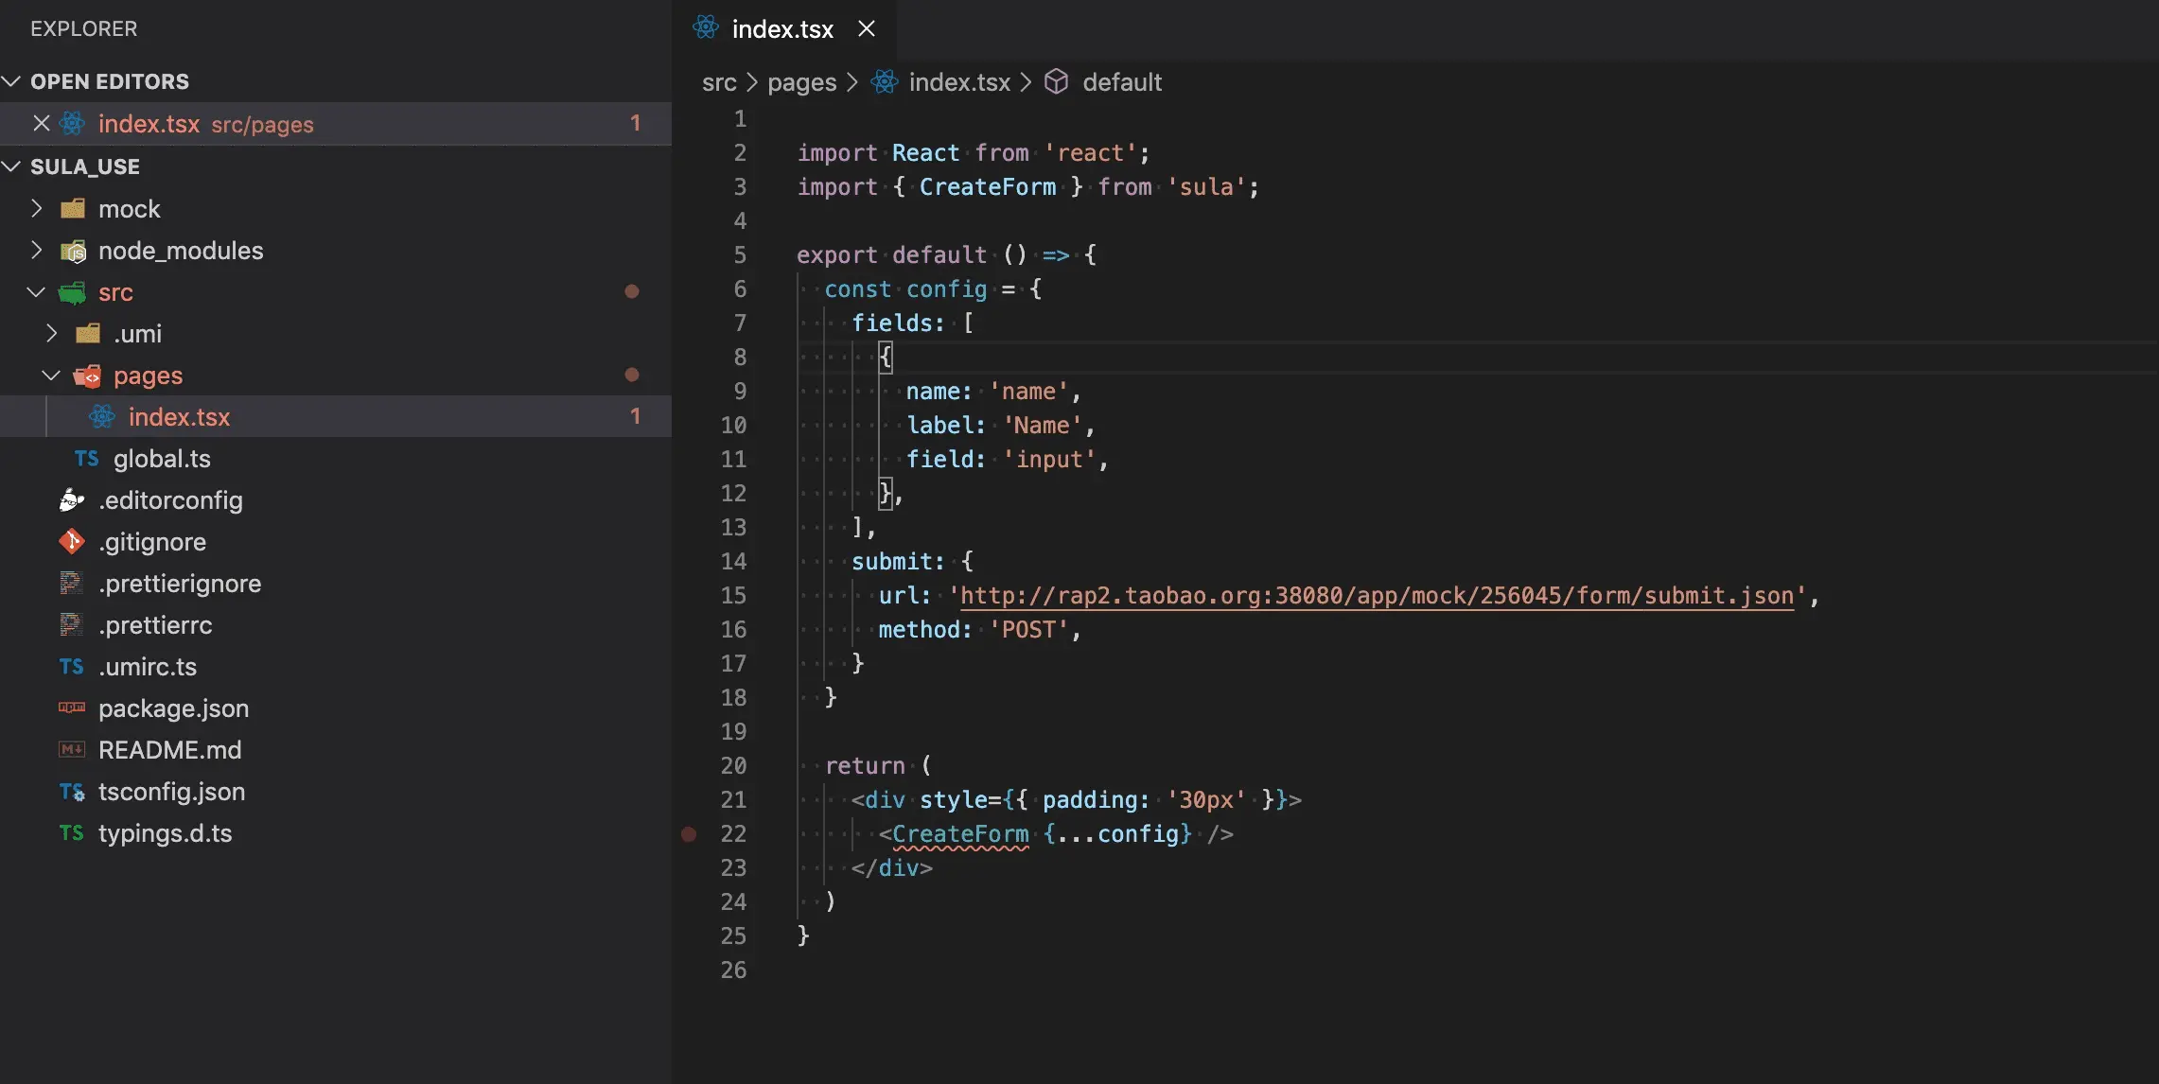Select the index.tsx editor tab
Viewport: 2159px width, 1084px height.
[781, 29]
